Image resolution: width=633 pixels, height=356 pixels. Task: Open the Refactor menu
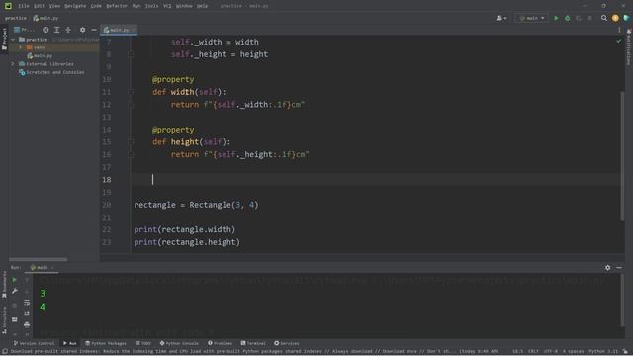pyautogui.click(x=117, y=6)
